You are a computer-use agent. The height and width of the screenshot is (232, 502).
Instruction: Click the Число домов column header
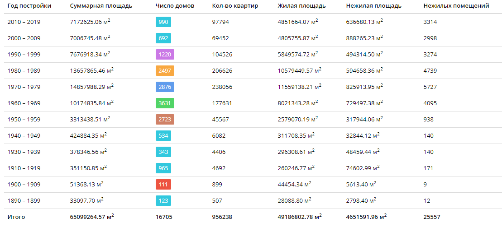(x=174, y=6)
